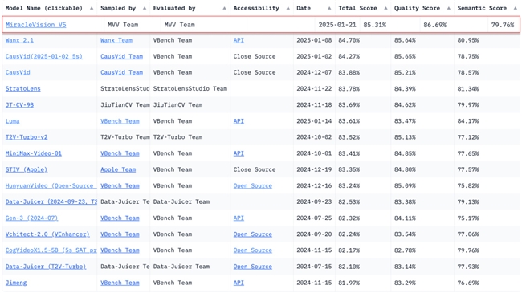Screen dimensions: 522x293
Task: Sort by Quality Score column arrow
Action: [x=448, y=8]
